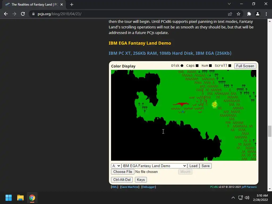Open a new browser tab
This screenshot has width=272, height=204.
72,5
